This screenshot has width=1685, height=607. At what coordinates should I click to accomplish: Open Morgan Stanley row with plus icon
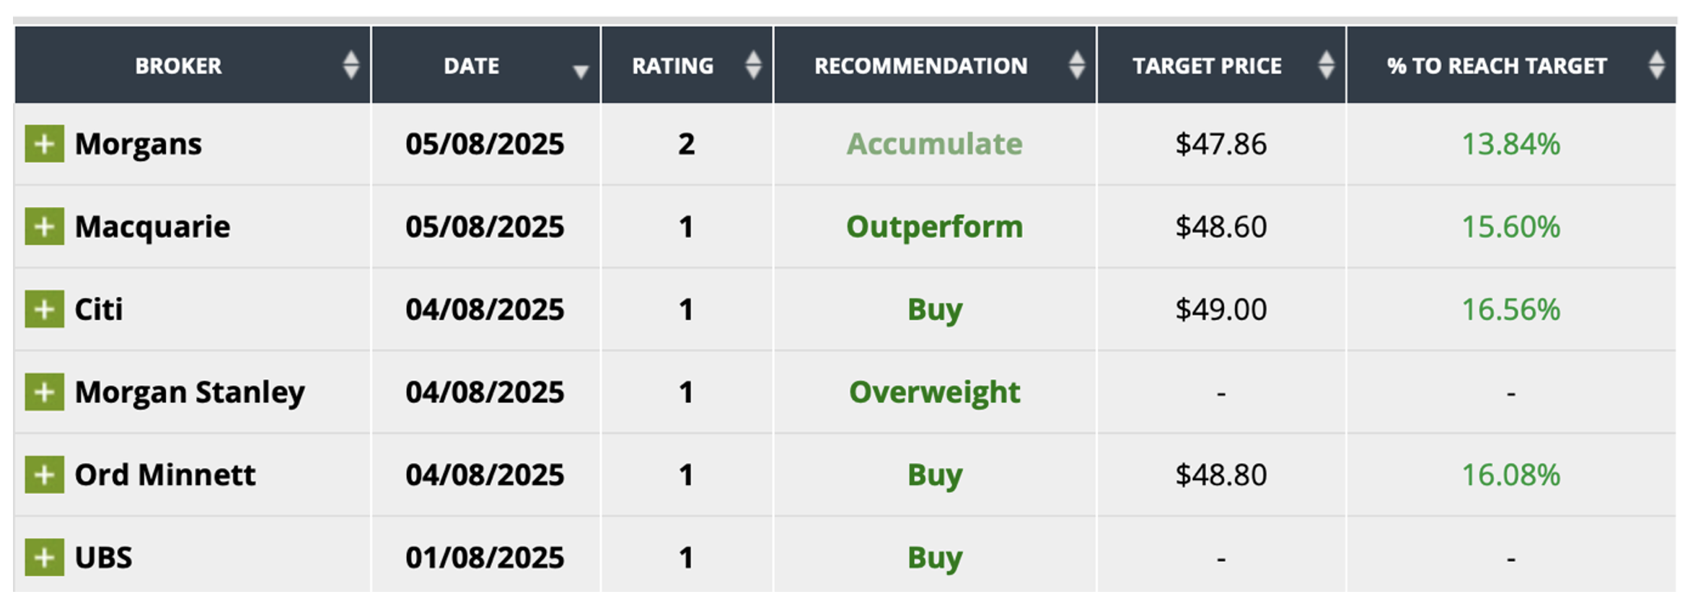click(44, 392)
